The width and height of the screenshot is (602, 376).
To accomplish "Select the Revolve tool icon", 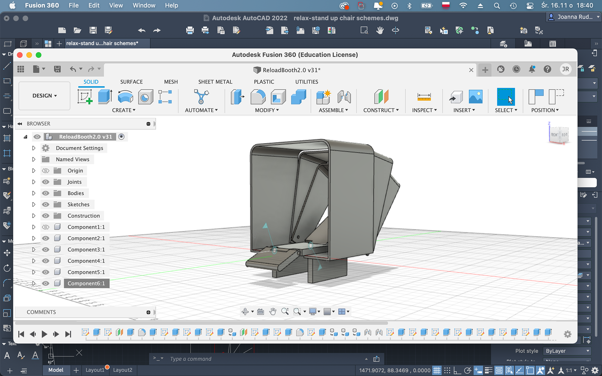I will [125, 97].
